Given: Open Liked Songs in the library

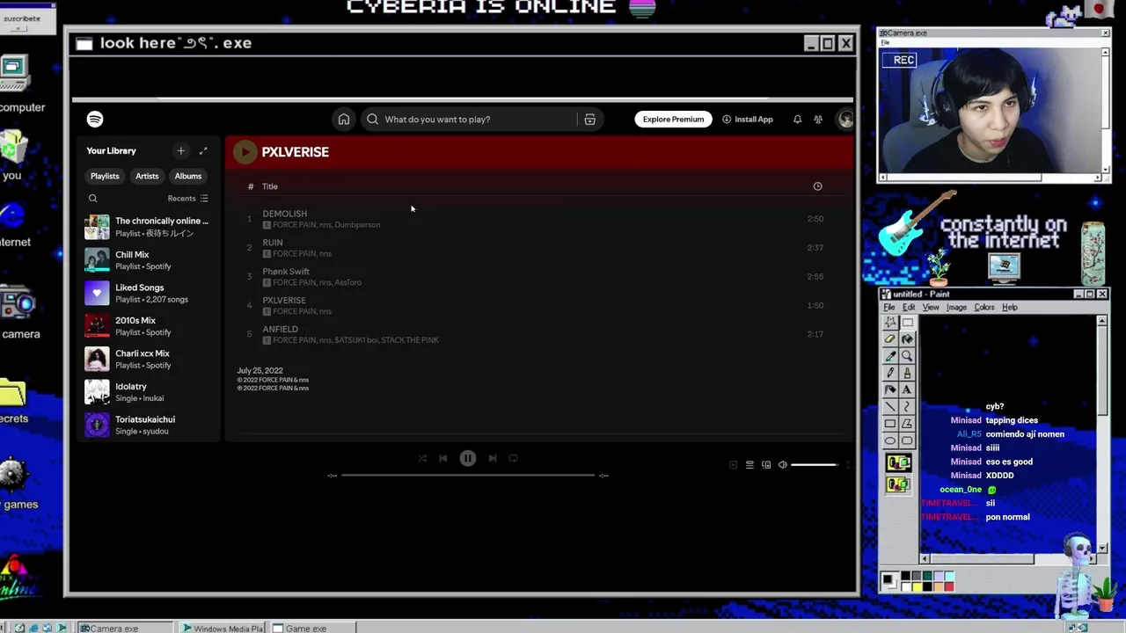Looking at the screenshot, I should coord(148,293).
